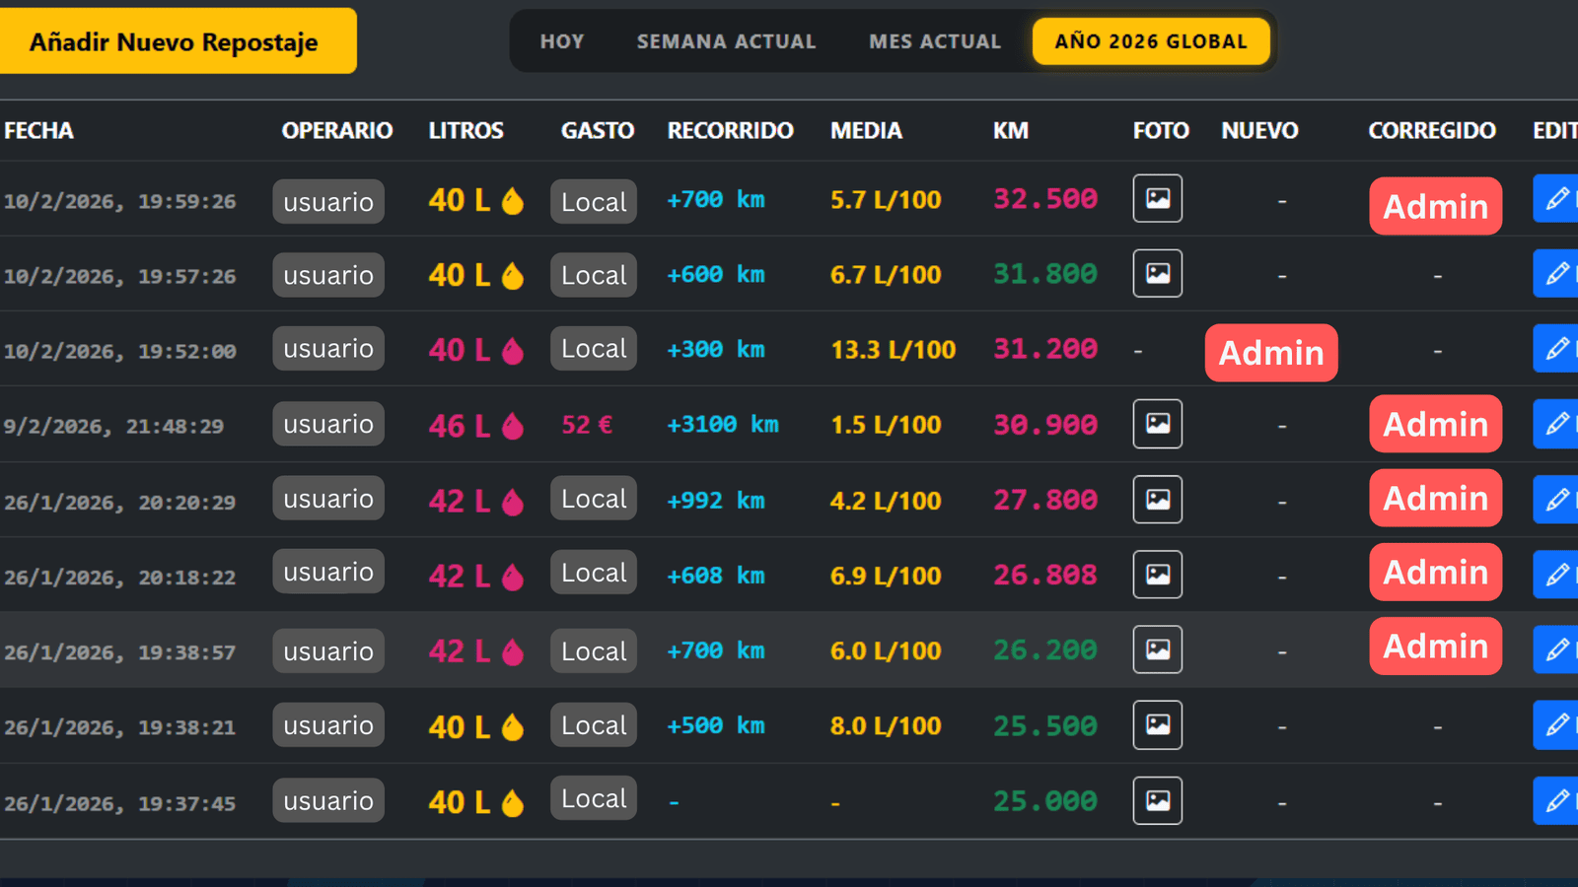Select the AÑO 2026 GLOBAL tab
This screenshot has height=887, width=1578.
(1151, 41)
